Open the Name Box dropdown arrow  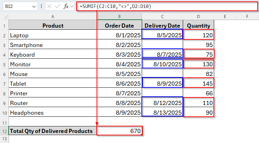click(34, 7)
